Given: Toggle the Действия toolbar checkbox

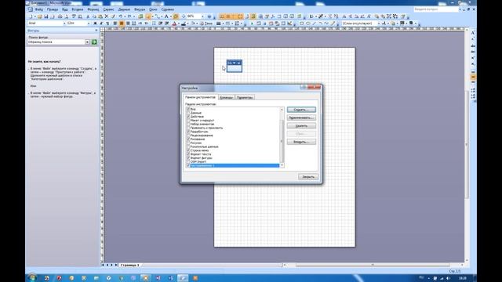Looking at the screenshot, I should coord(188,117).
